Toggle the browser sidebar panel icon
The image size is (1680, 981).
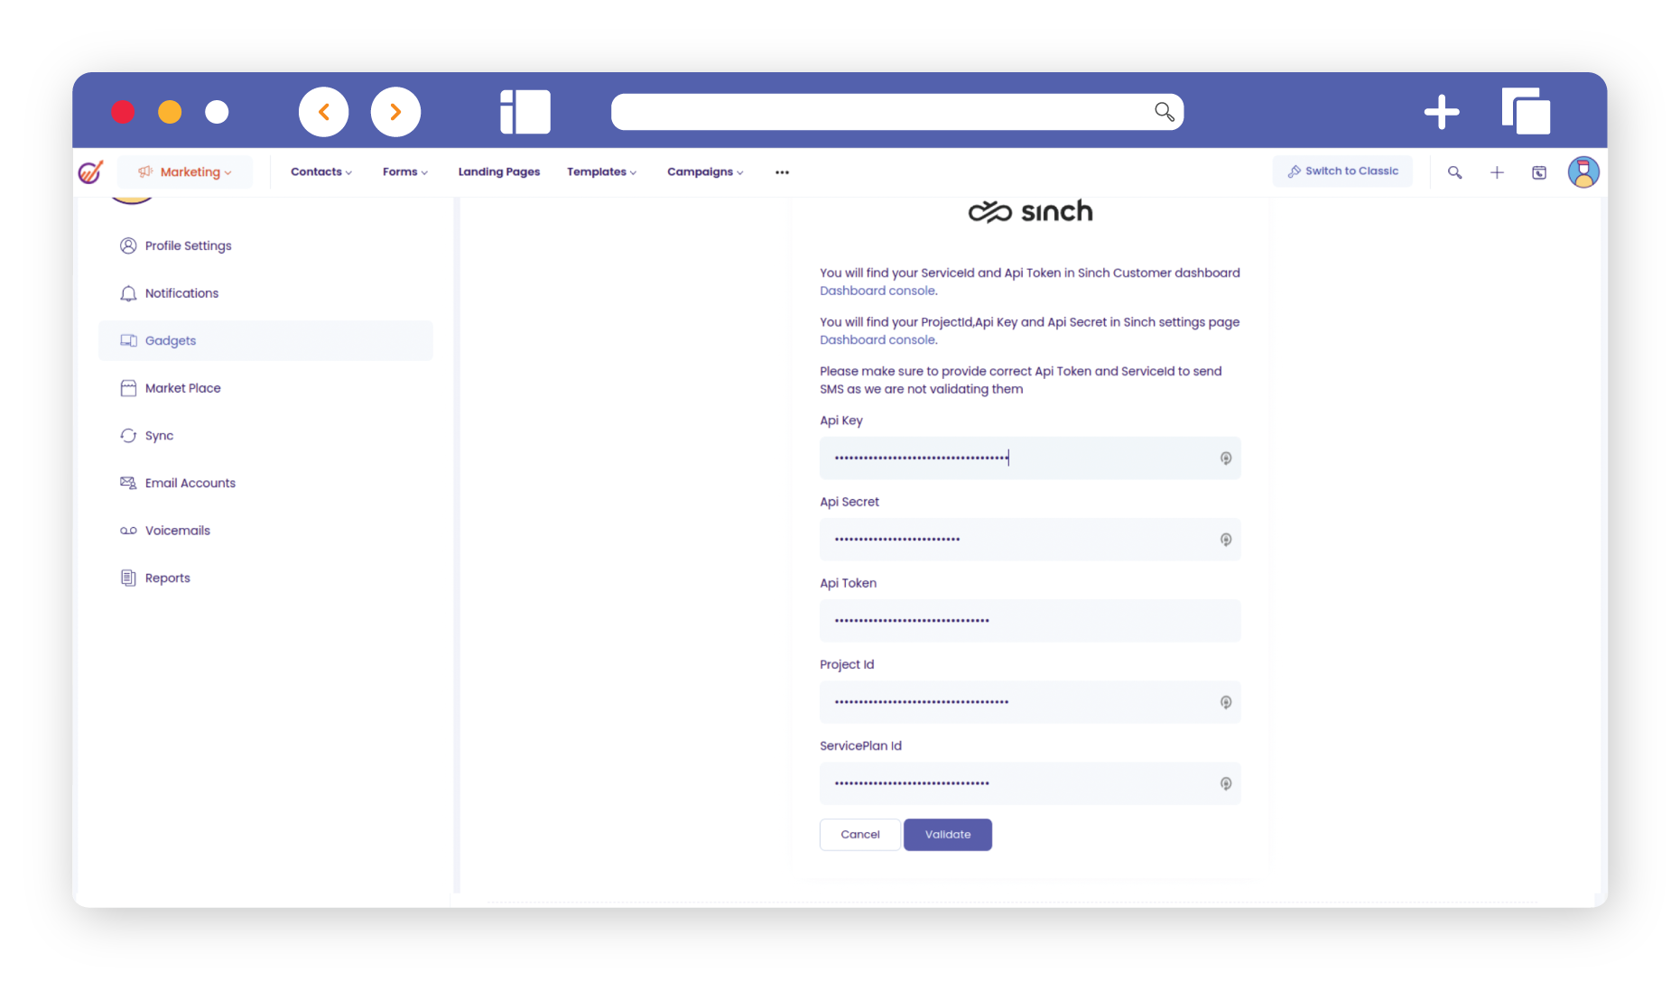pyautogui.click(x=525, y=112)
